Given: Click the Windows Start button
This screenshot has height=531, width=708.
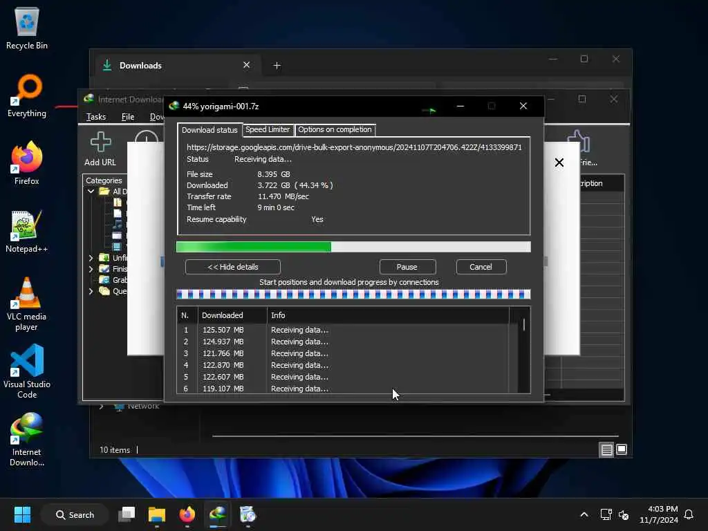Looking at the screenshot, I should point(22,514).
